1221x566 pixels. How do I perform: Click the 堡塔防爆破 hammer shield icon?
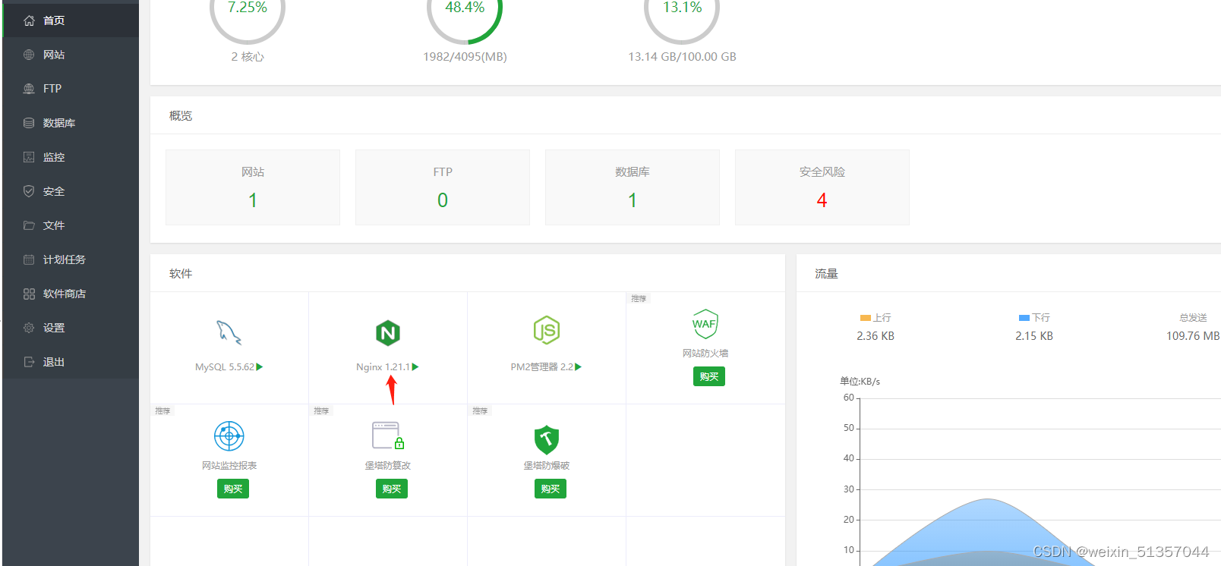pyautogui.click(x=547, y=440)
